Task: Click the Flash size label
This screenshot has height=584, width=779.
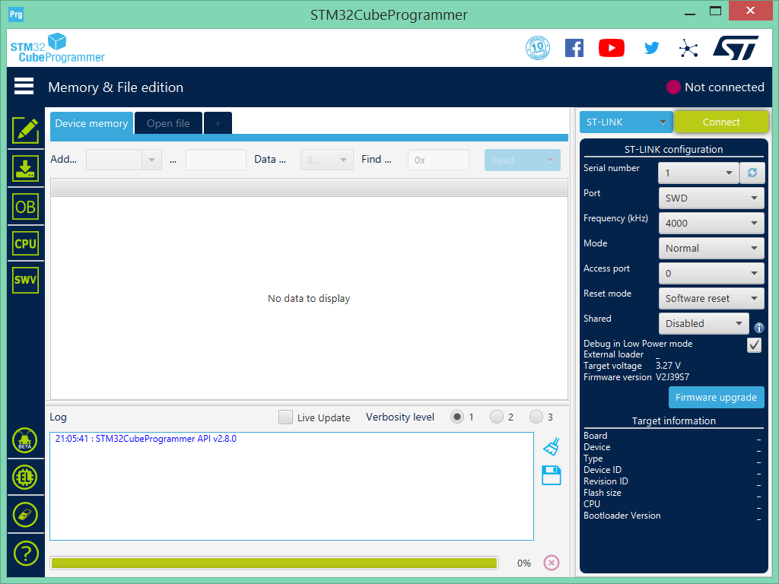Action: point(603,493)
